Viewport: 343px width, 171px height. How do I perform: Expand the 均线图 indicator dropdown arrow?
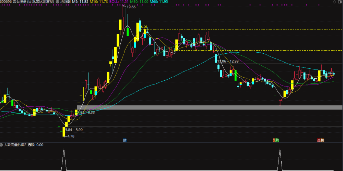(x=57, y=2)
